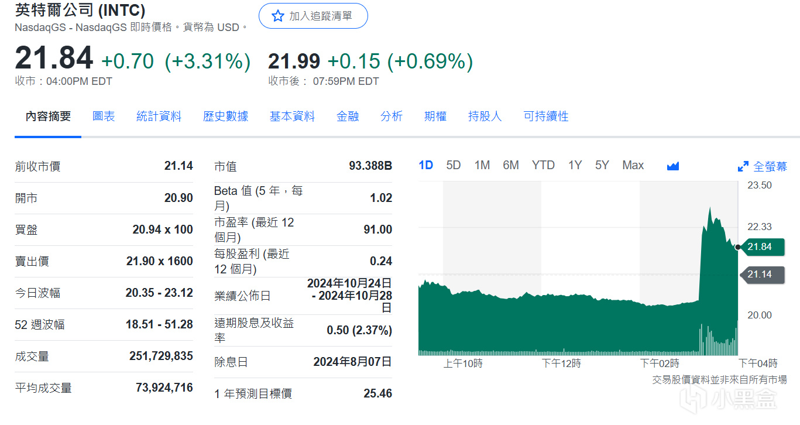Select the YTD chart range
800x425 pixels.
tap(543, 165)
